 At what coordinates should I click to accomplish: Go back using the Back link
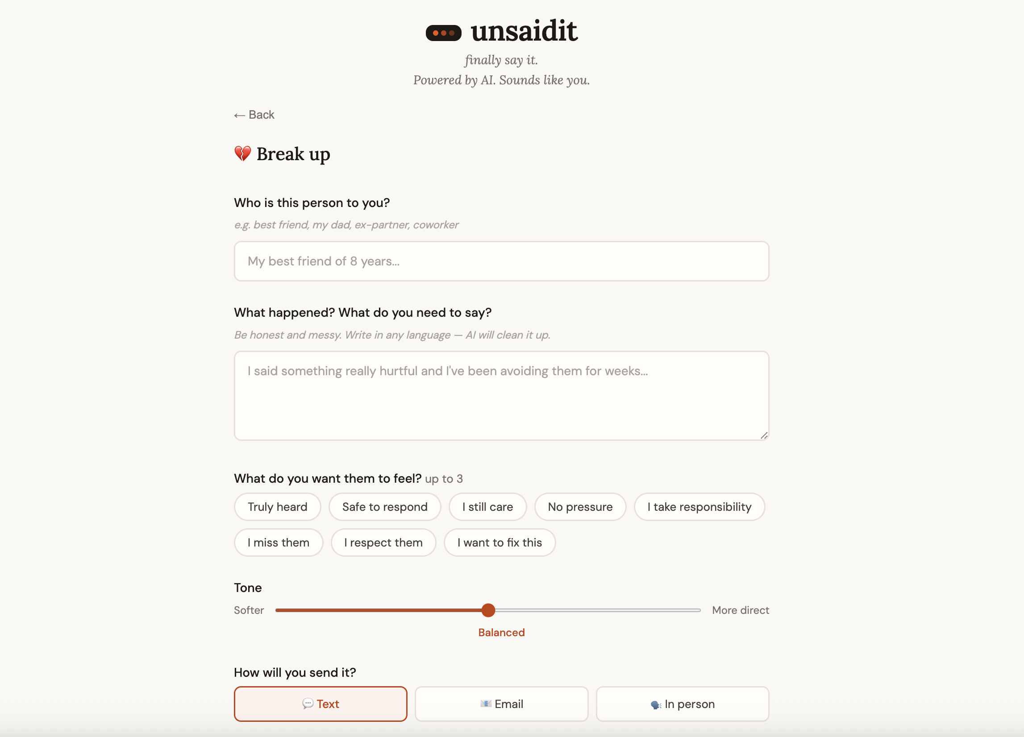254,115
